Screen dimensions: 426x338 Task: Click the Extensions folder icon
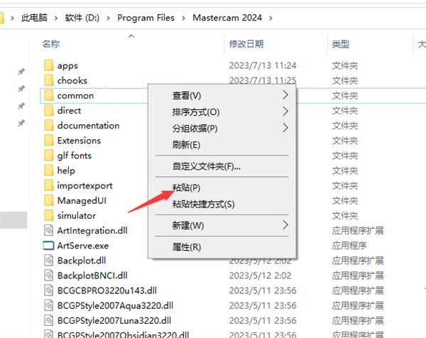pos(49,141)
